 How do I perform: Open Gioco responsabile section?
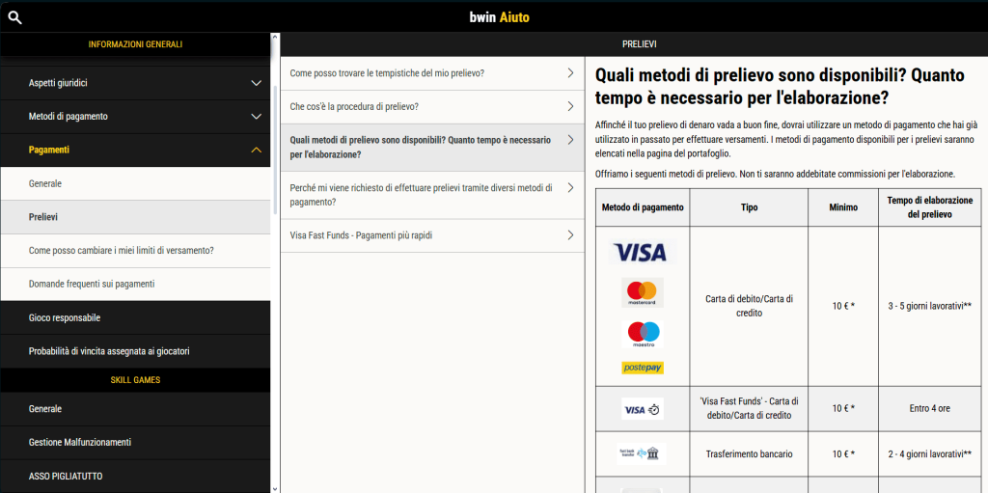coord(135,317)
